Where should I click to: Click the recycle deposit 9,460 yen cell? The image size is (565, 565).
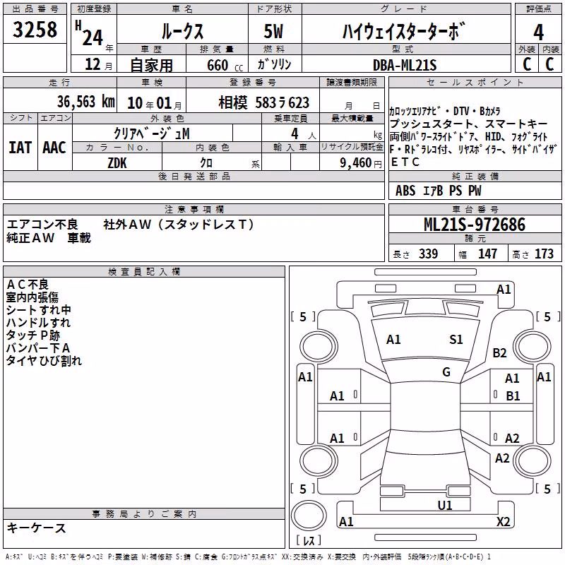[352, 162]
